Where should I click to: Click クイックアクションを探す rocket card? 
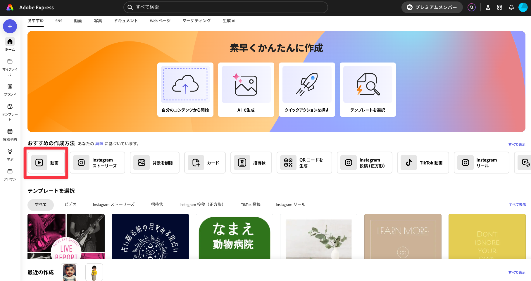pyautogui.click(x=307, y=90)
